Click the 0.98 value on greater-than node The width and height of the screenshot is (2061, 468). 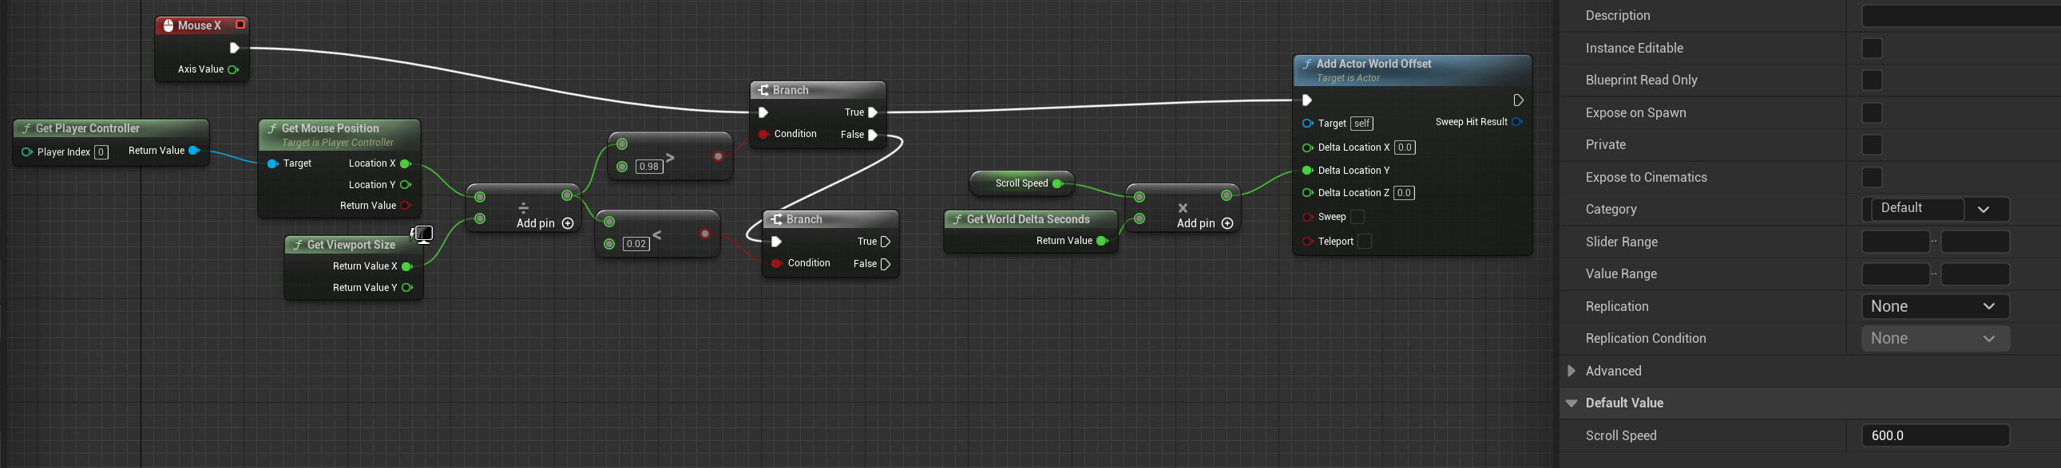(649, 166)
